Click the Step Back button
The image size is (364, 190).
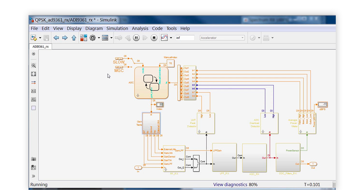[128, 38]
